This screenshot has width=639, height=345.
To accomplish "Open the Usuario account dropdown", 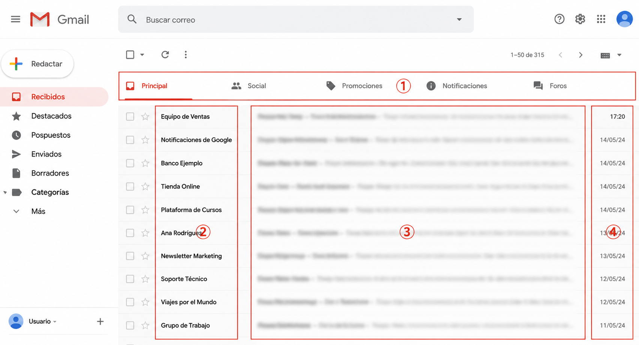I will tap(55, 322).
